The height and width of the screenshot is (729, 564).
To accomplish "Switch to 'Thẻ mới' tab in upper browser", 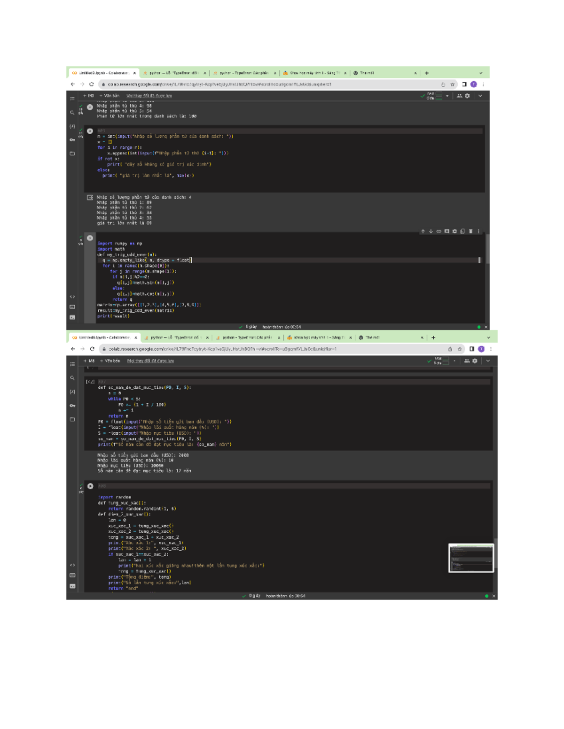I will [384, 73].
